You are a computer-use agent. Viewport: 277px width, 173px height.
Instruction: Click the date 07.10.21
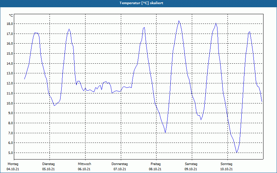120,169
